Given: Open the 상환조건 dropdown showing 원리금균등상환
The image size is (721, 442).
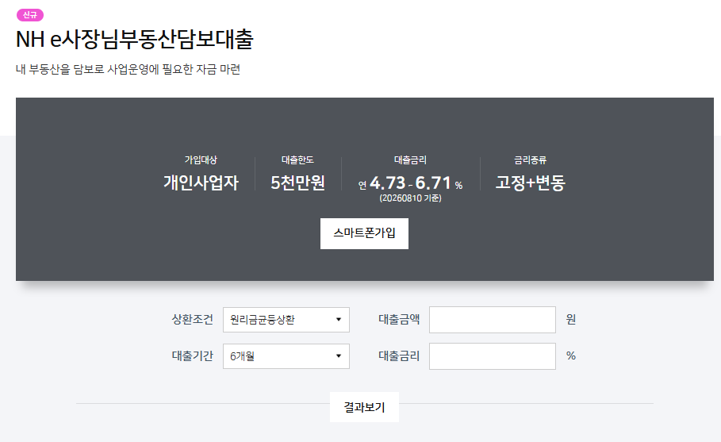Looking at the screenshot, I should [x=286, y=320].
